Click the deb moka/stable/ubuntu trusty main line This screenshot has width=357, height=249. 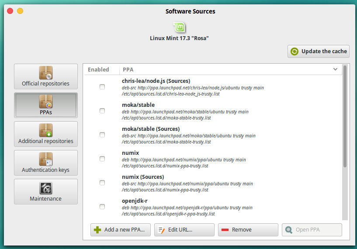pos(185,112)
